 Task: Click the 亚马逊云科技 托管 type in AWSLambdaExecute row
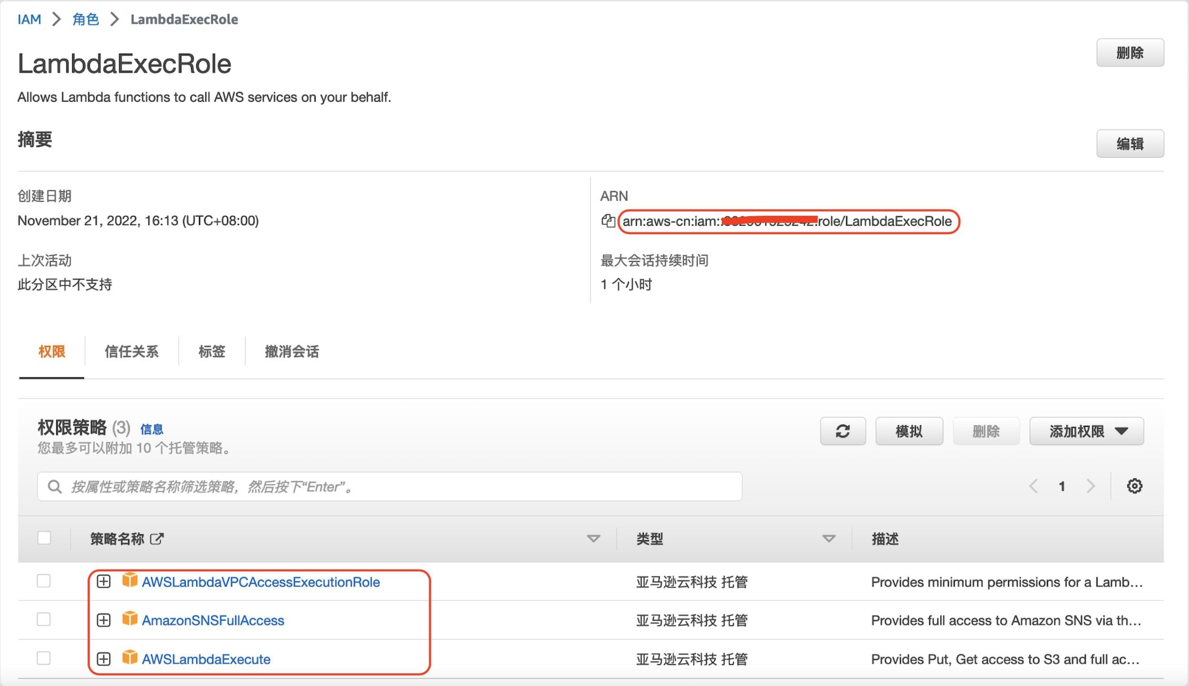point(692,659)
